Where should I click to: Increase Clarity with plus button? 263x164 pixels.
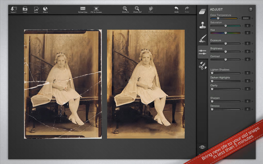pos(252,89)
